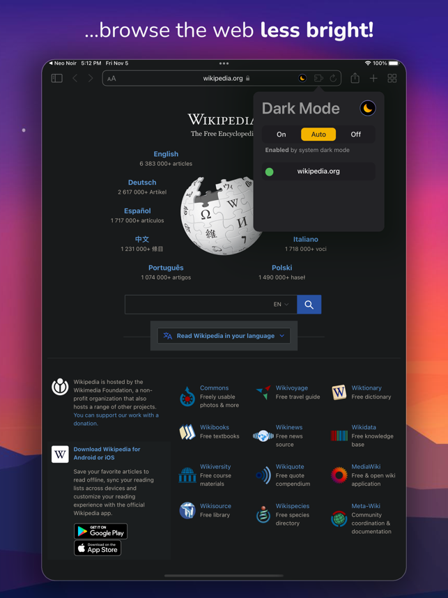
Task: Set Dark Mode to On
Action: click(281, 135)
